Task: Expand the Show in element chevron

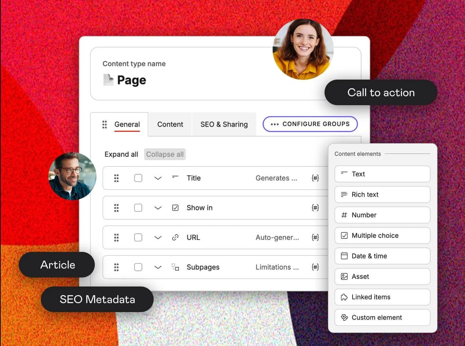Action: click(158, 208)
